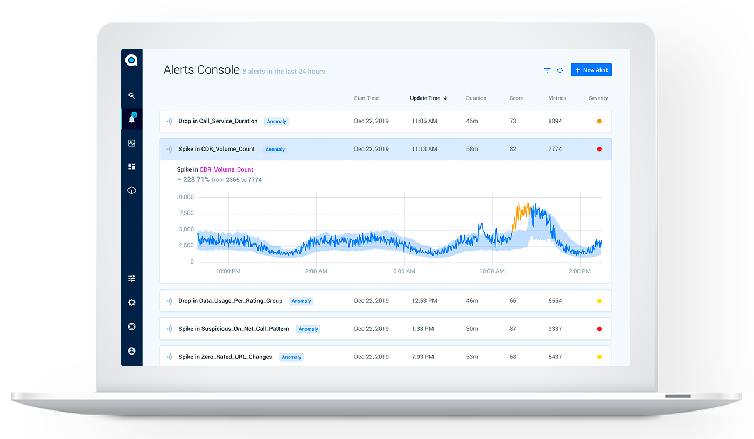This screenshot has height=439, width=754.
Task: Click the pink CDR_Volume_Count metric link
Action: [226, 169]
